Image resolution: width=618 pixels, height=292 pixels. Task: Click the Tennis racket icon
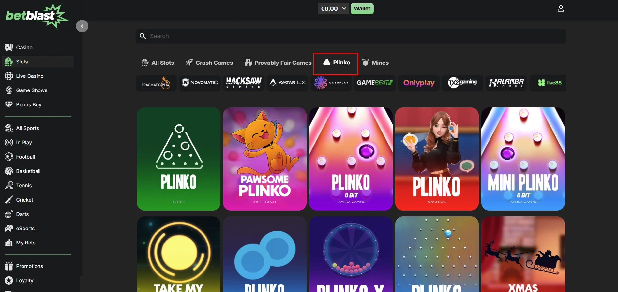pos(9,185)
